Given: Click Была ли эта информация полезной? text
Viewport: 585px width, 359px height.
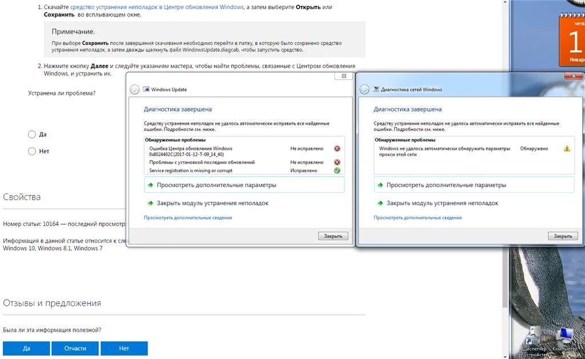Looking at the screenshot, I should [x=52, y=330].
